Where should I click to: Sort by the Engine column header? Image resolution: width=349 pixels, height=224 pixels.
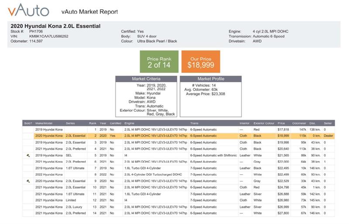point(129,123)
